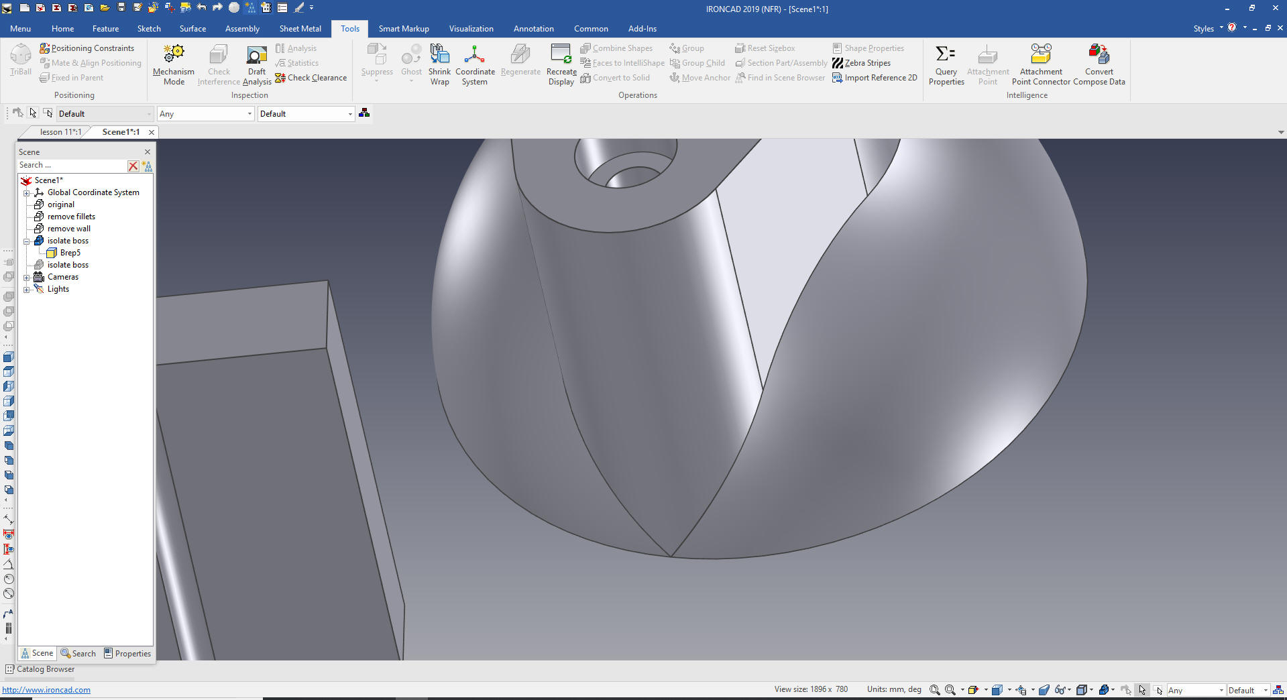Switch to the Visualization ribbon tab
The image size is (1287, 700).
tap(471, 29)
